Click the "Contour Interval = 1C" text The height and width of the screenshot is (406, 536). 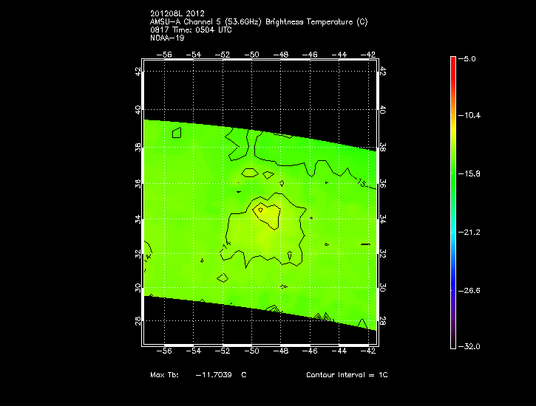[x=347, y=375]
